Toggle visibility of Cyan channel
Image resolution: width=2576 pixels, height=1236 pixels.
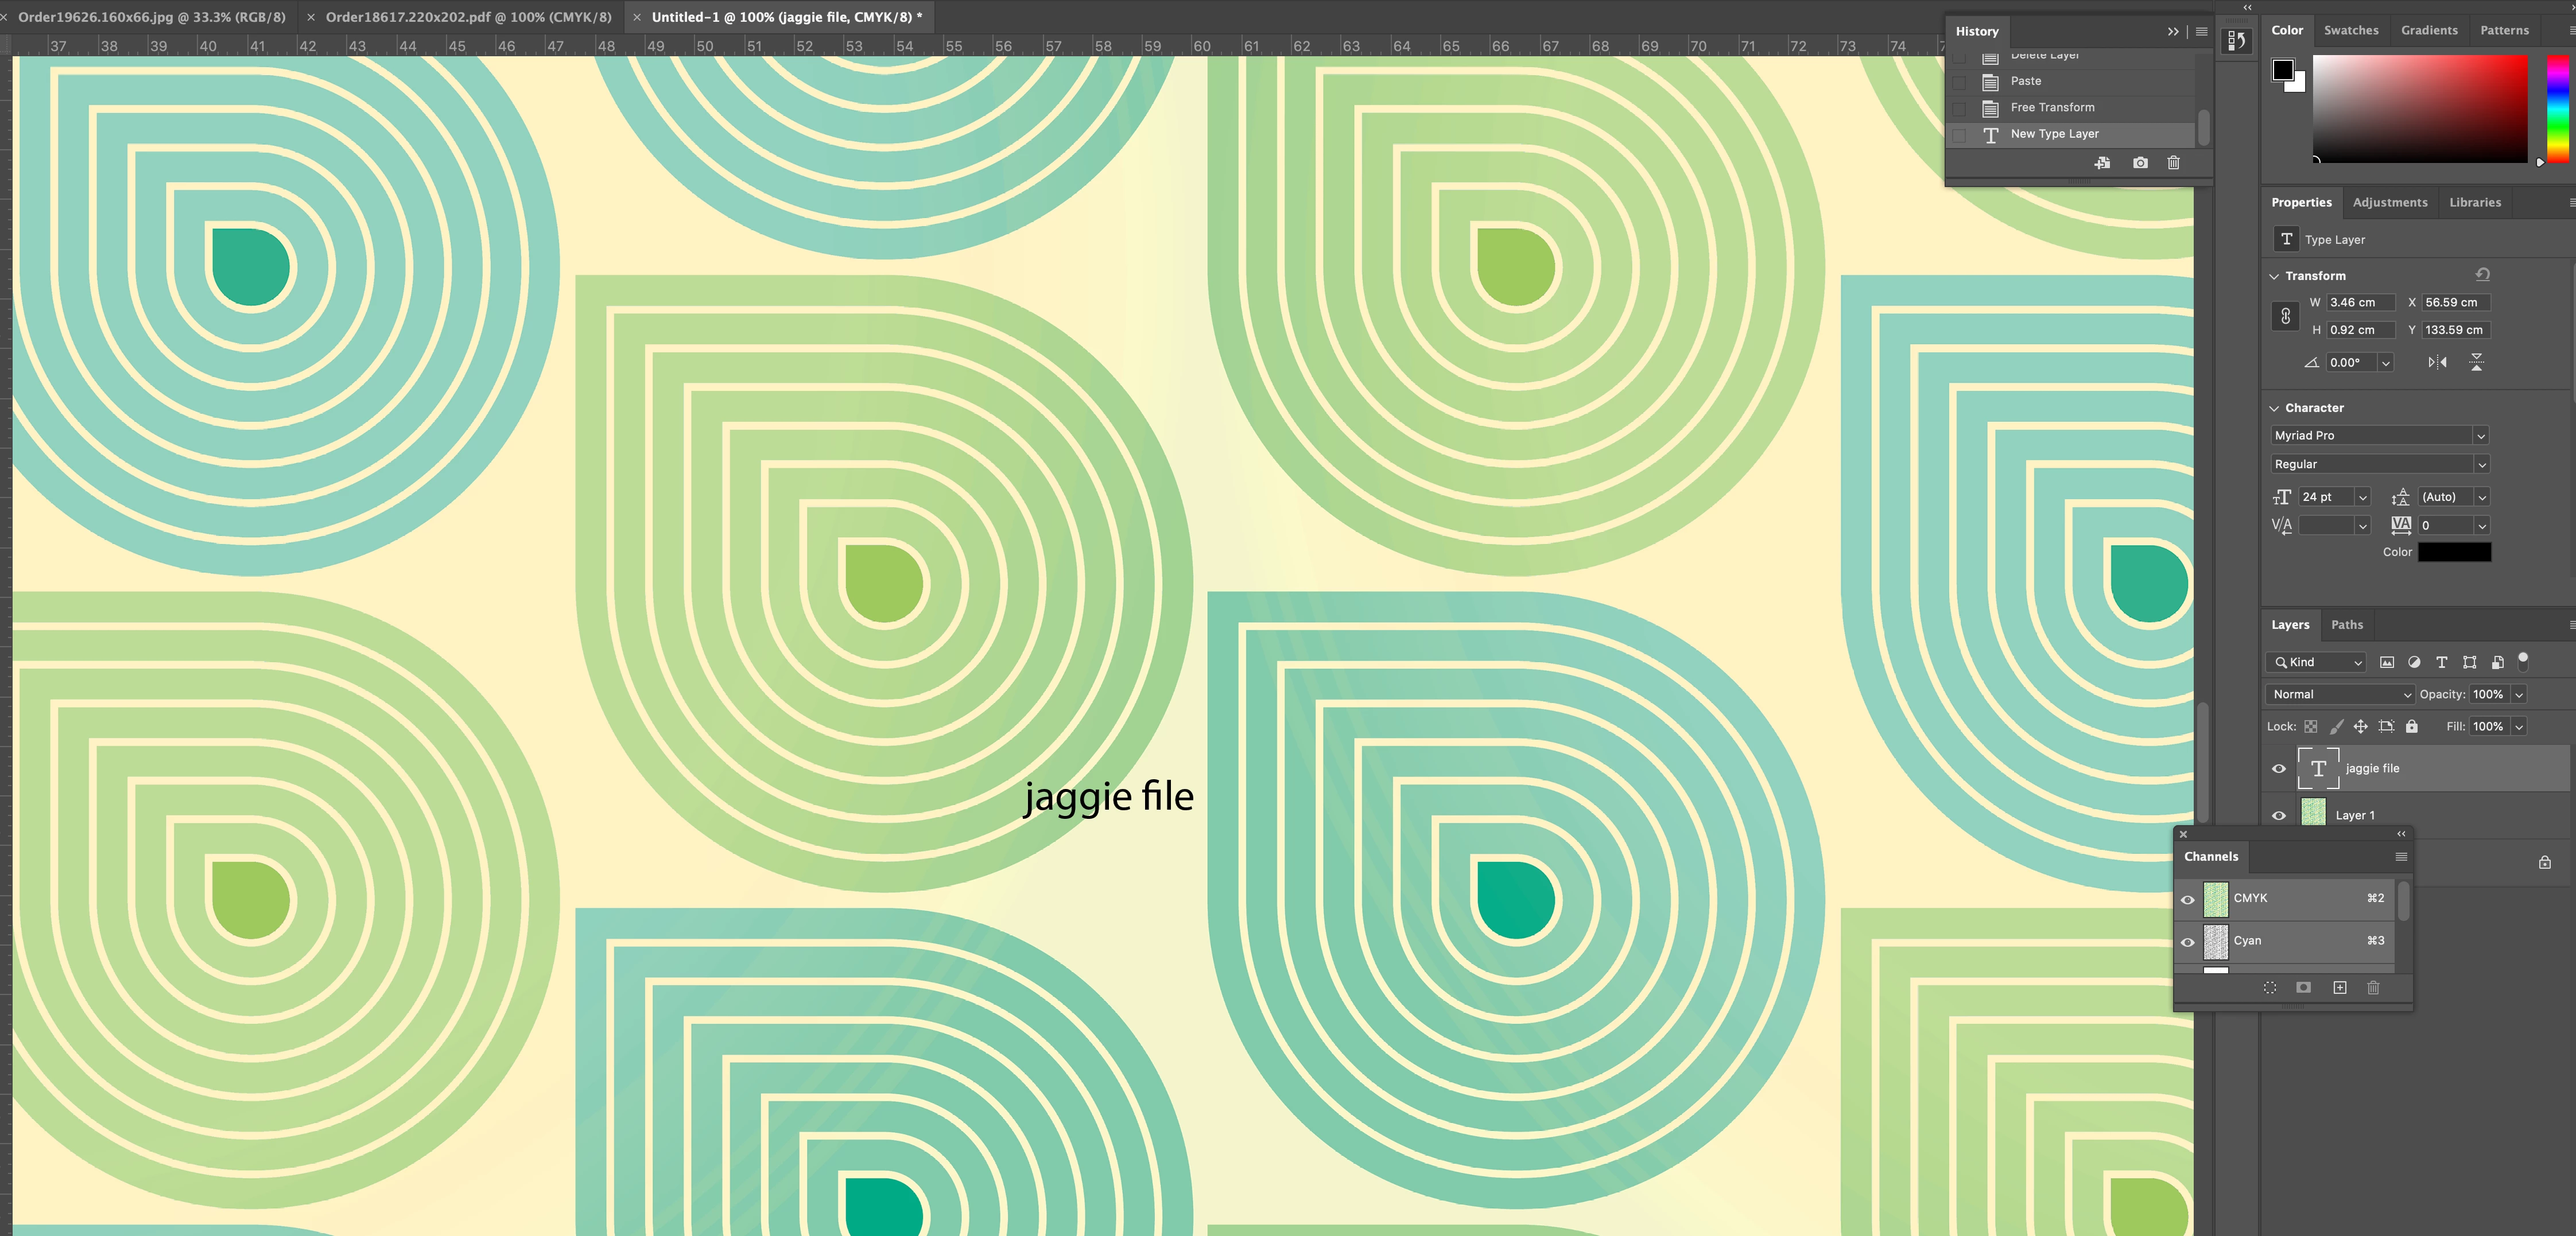2188,941
